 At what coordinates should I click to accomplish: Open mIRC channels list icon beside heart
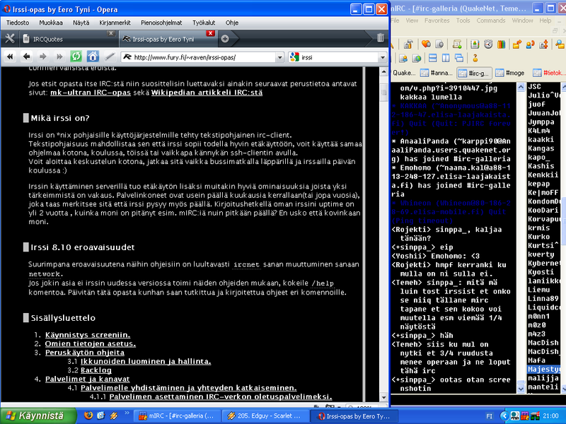click(x=439, y=45)
